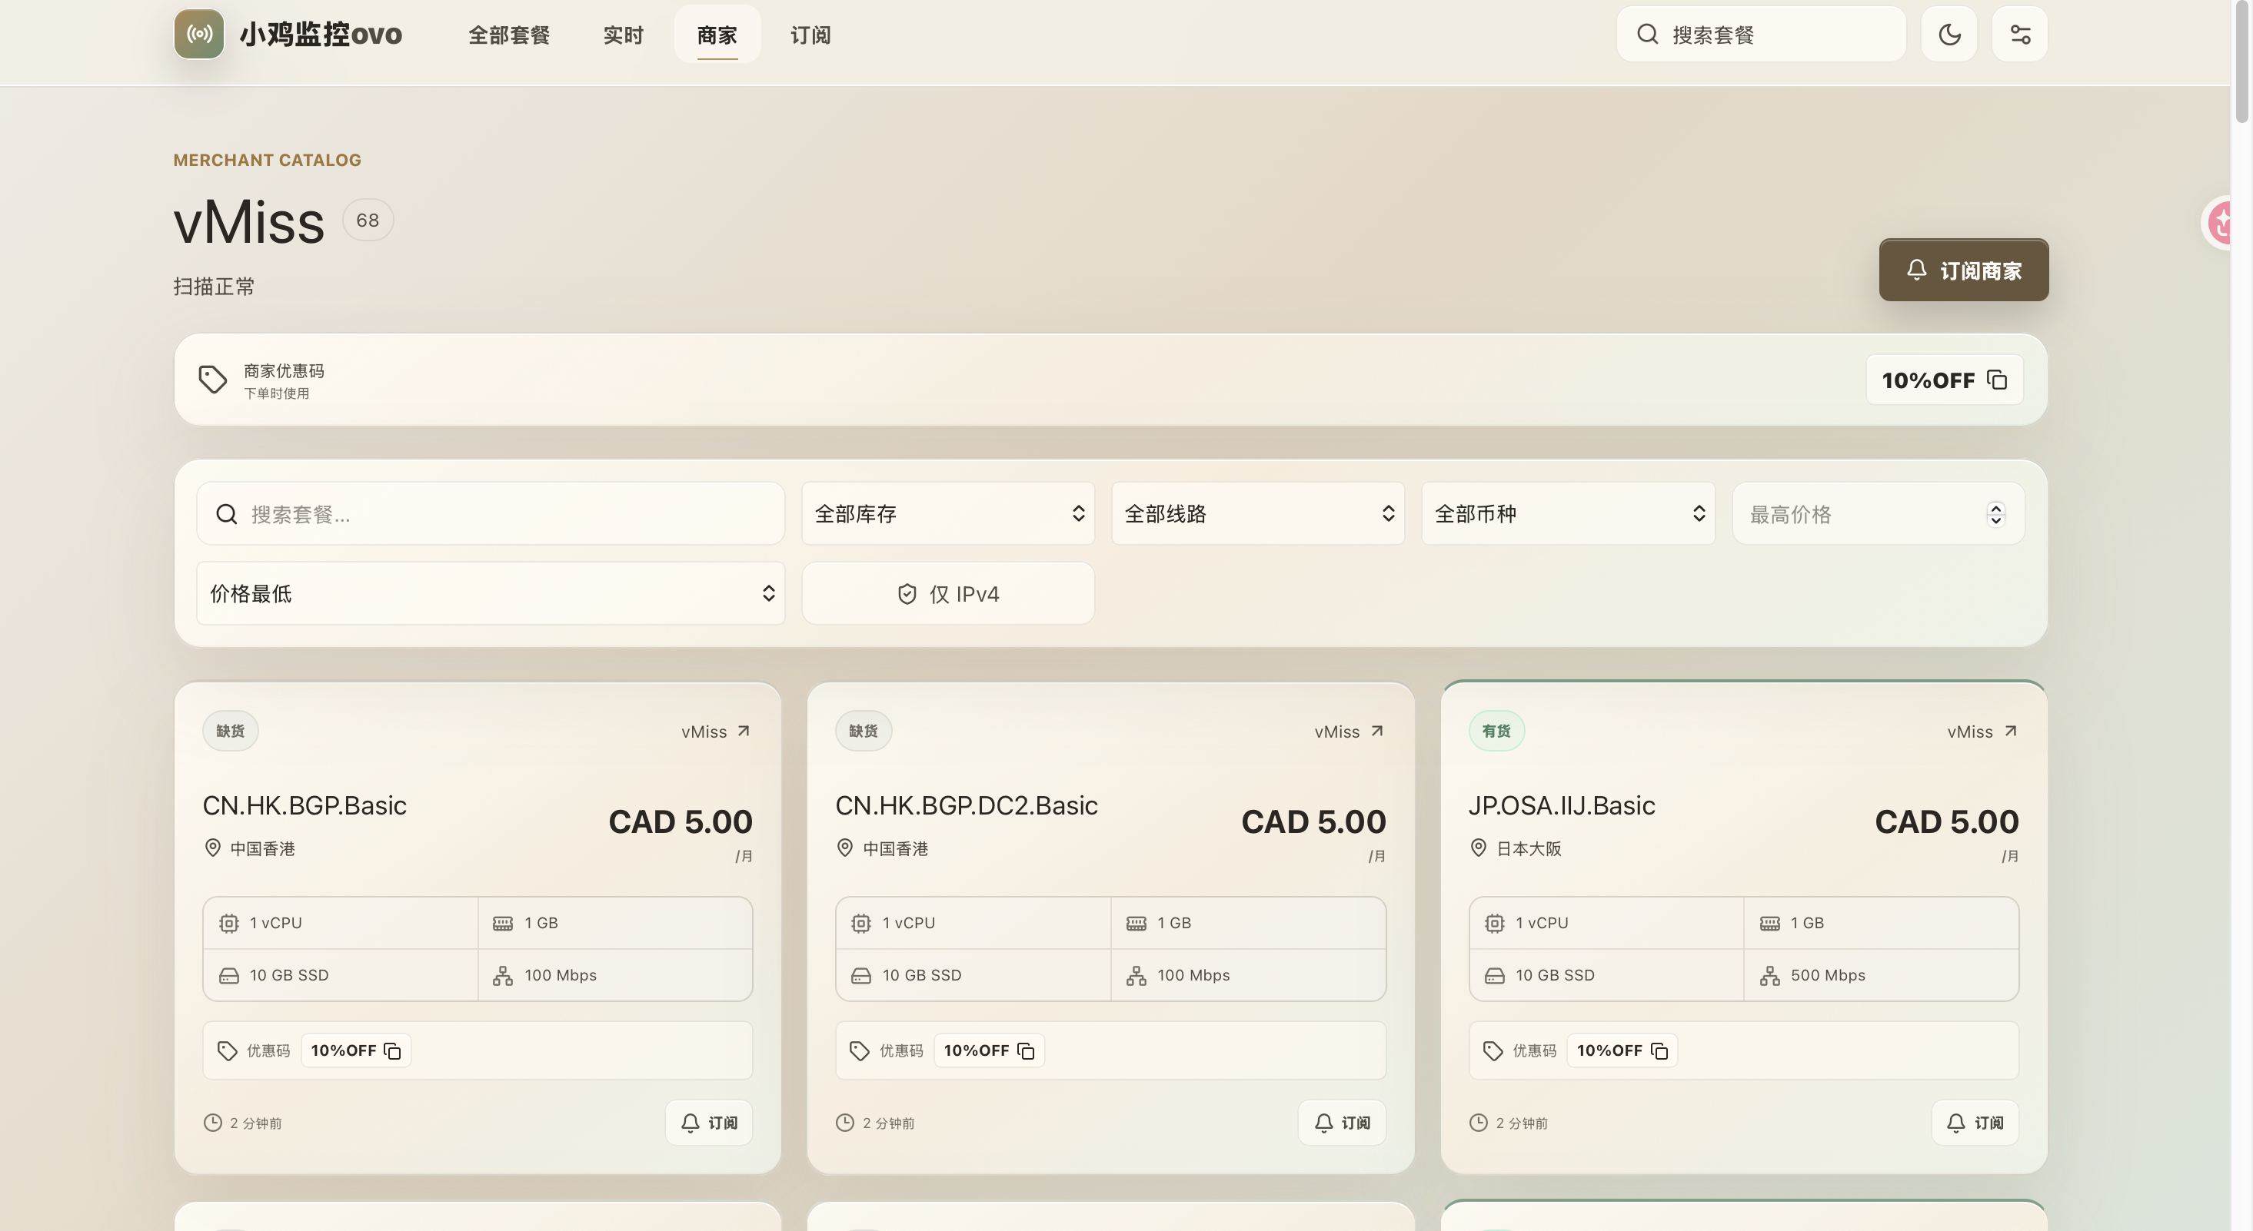Click location pin on CN.HK.BGP.Basic card
The width and height of the screenshot is (2253, 1231).
[x=212, y=848]
